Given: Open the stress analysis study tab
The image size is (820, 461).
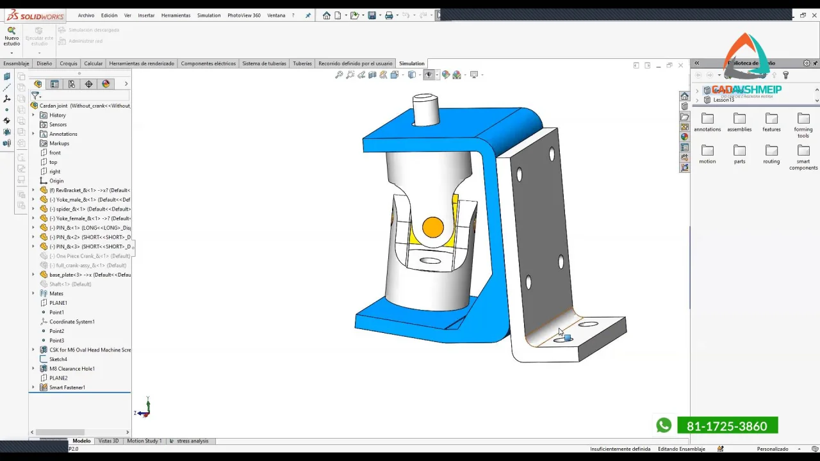Looking at the screenshot, I should [x=193, y=441].
